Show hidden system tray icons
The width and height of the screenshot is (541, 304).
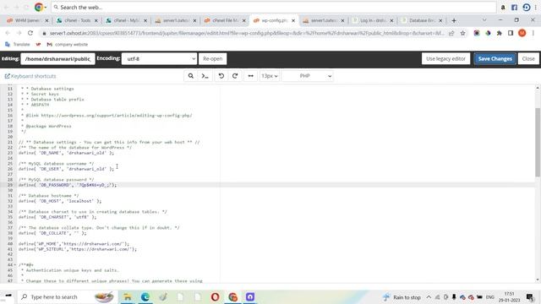click(x=429, y=297)
